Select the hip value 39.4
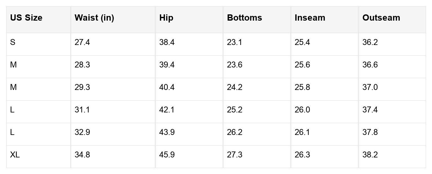The image size is (432, 174). coord(167,65)
